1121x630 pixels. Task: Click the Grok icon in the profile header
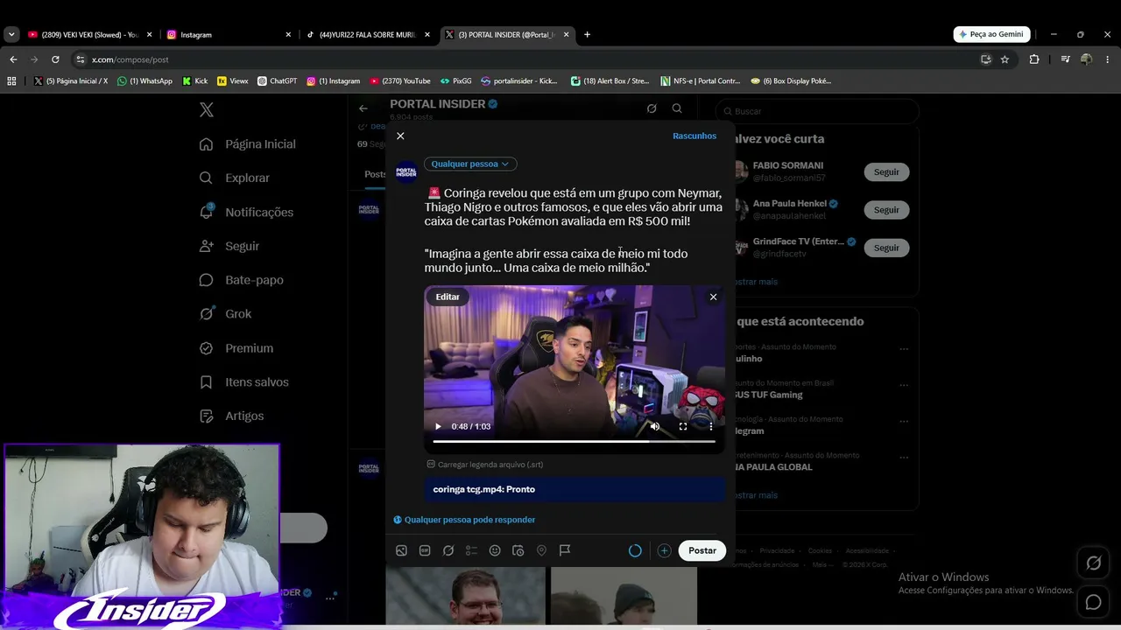coord(652,108)
